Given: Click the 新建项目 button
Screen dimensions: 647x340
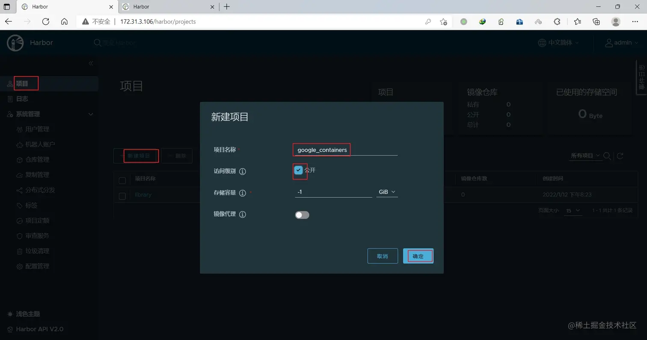Looking at the screenshot, I should 137,156.
